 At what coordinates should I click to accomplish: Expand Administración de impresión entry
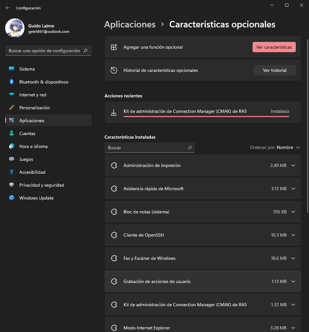[293, 165]
